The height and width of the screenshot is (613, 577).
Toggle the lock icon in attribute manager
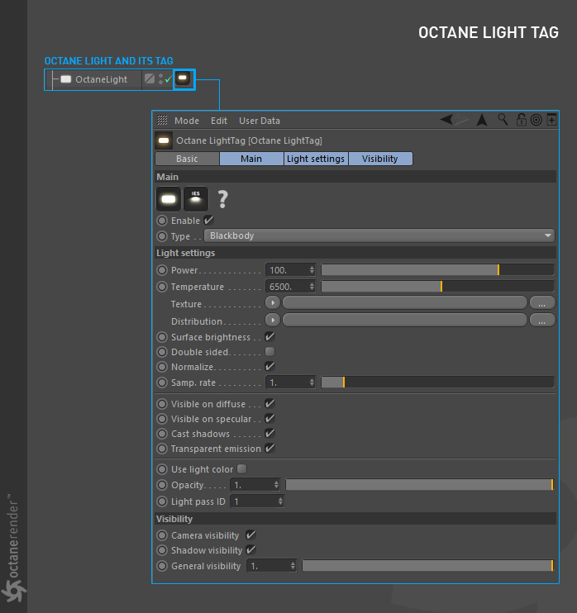[x=521, y=119]
